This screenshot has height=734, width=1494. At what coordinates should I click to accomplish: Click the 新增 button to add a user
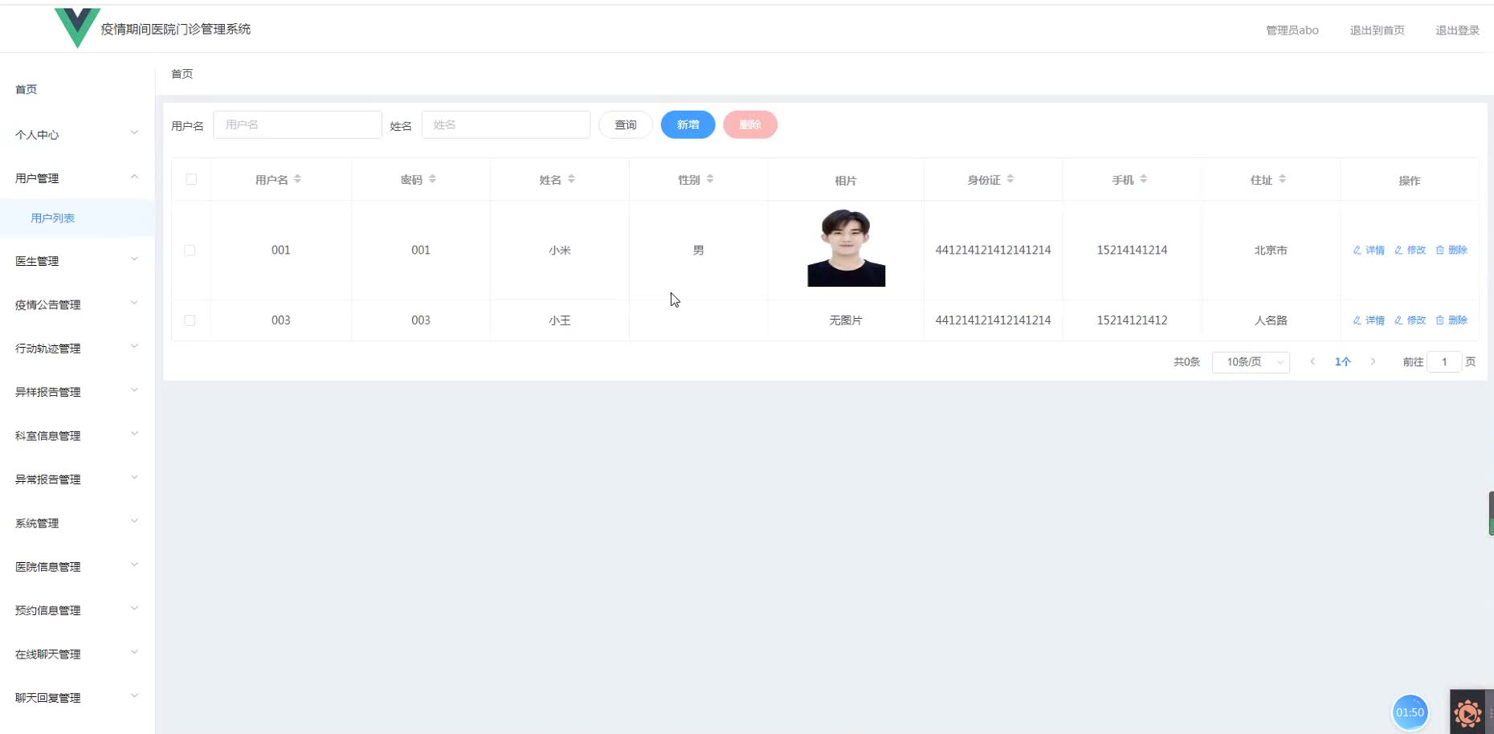[x=688, y=124]
